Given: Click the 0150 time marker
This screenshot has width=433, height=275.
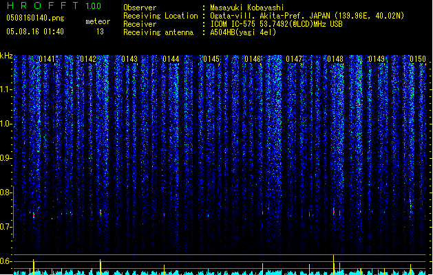Looking at the screenshot, I should [418, 59].
